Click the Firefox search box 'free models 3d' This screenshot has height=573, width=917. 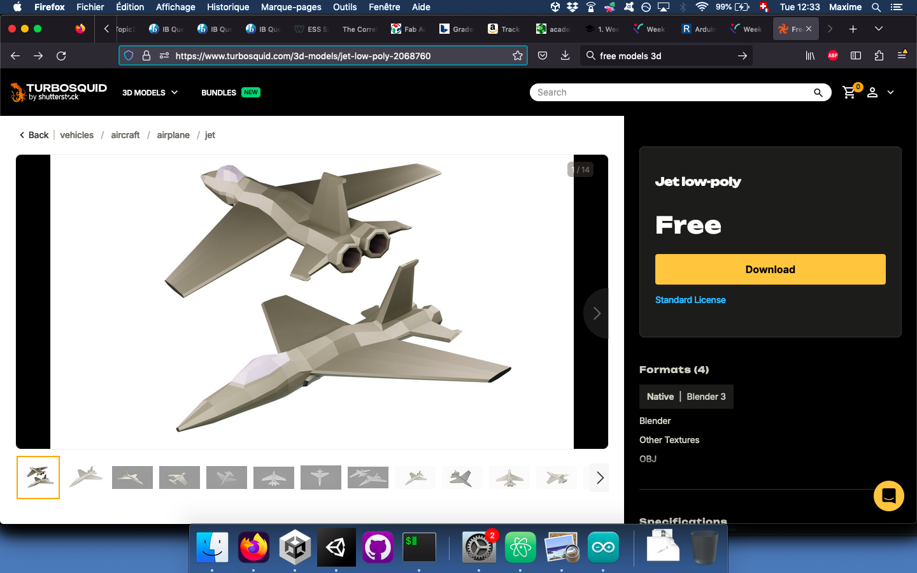pos(665,55)
